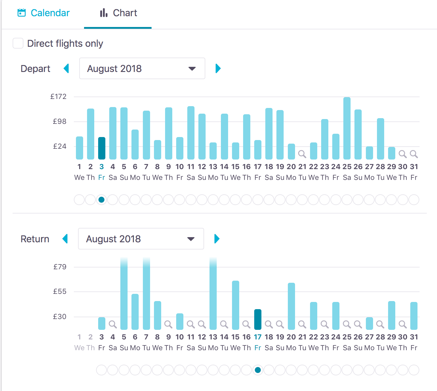Screen dimensions: 437x391
Task: Click the search icon for depart day 21
Action: 302,154
